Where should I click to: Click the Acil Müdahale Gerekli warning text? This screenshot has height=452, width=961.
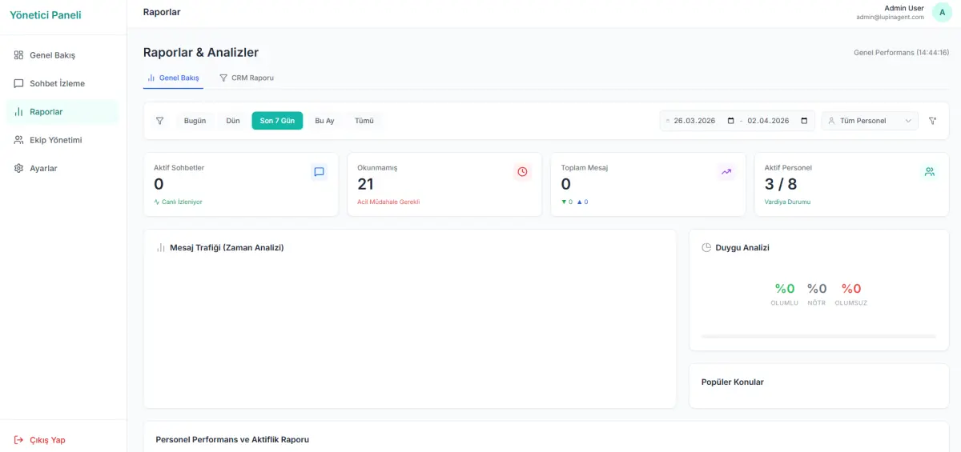point(388,202)
